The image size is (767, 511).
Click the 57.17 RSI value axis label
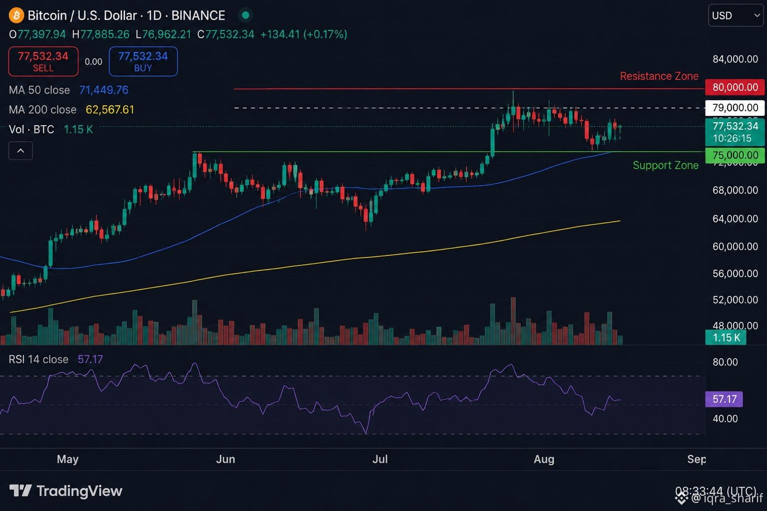(x=724, y=399)
